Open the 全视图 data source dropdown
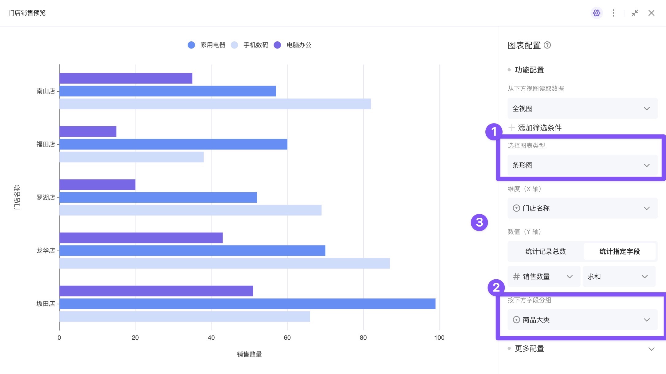The height and width of the screenshot is (374, 666). pyautogui.click(x=582, y=109)
